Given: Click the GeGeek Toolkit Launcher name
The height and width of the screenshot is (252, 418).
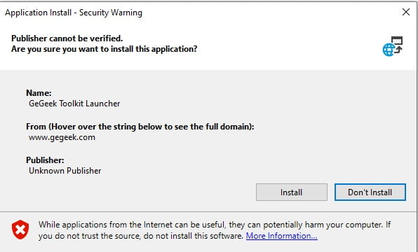Looking at the screenshot, I should [x=74, y=104].
